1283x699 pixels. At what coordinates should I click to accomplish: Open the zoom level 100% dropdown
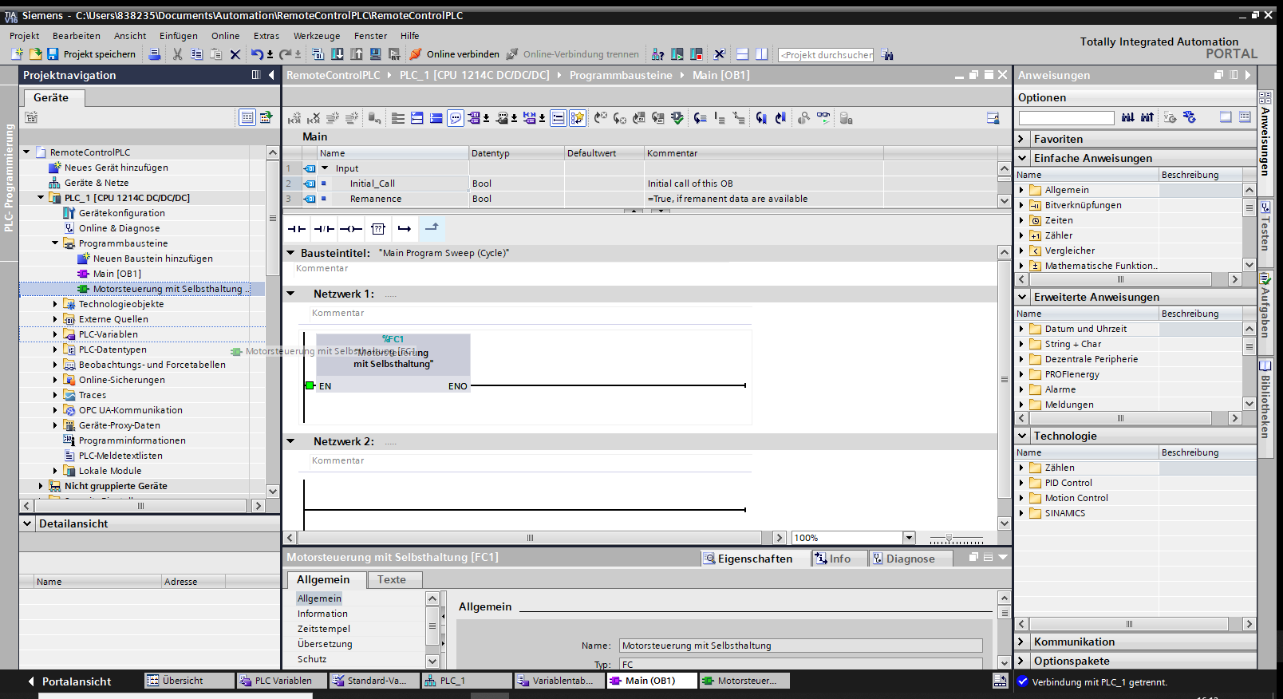[x=909, y=538]
